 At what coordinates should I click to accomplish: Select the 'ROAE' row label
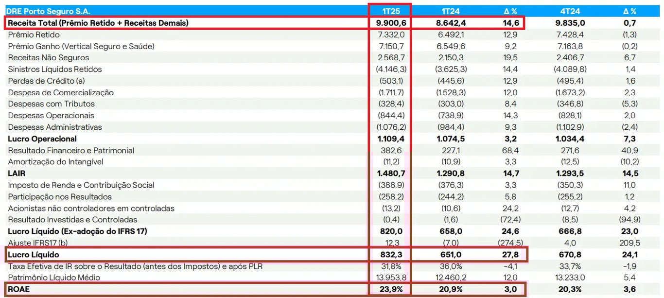pyautogui.click(x=18, y=289)
